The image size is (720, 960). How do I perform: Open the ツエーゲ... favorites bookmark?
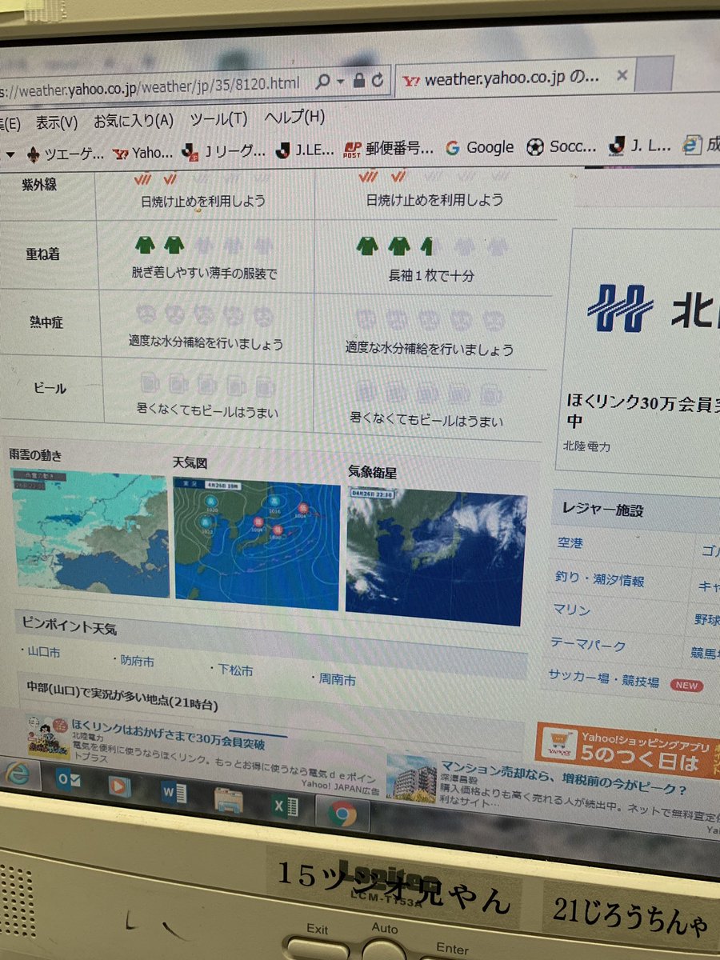coord(66,154)
